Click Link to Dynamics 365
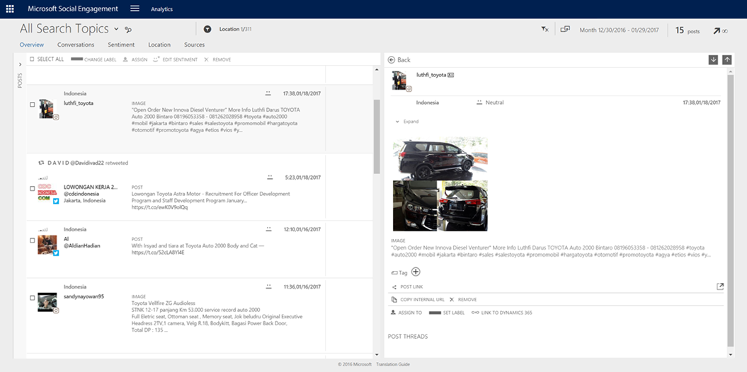 tap(501, 313)
